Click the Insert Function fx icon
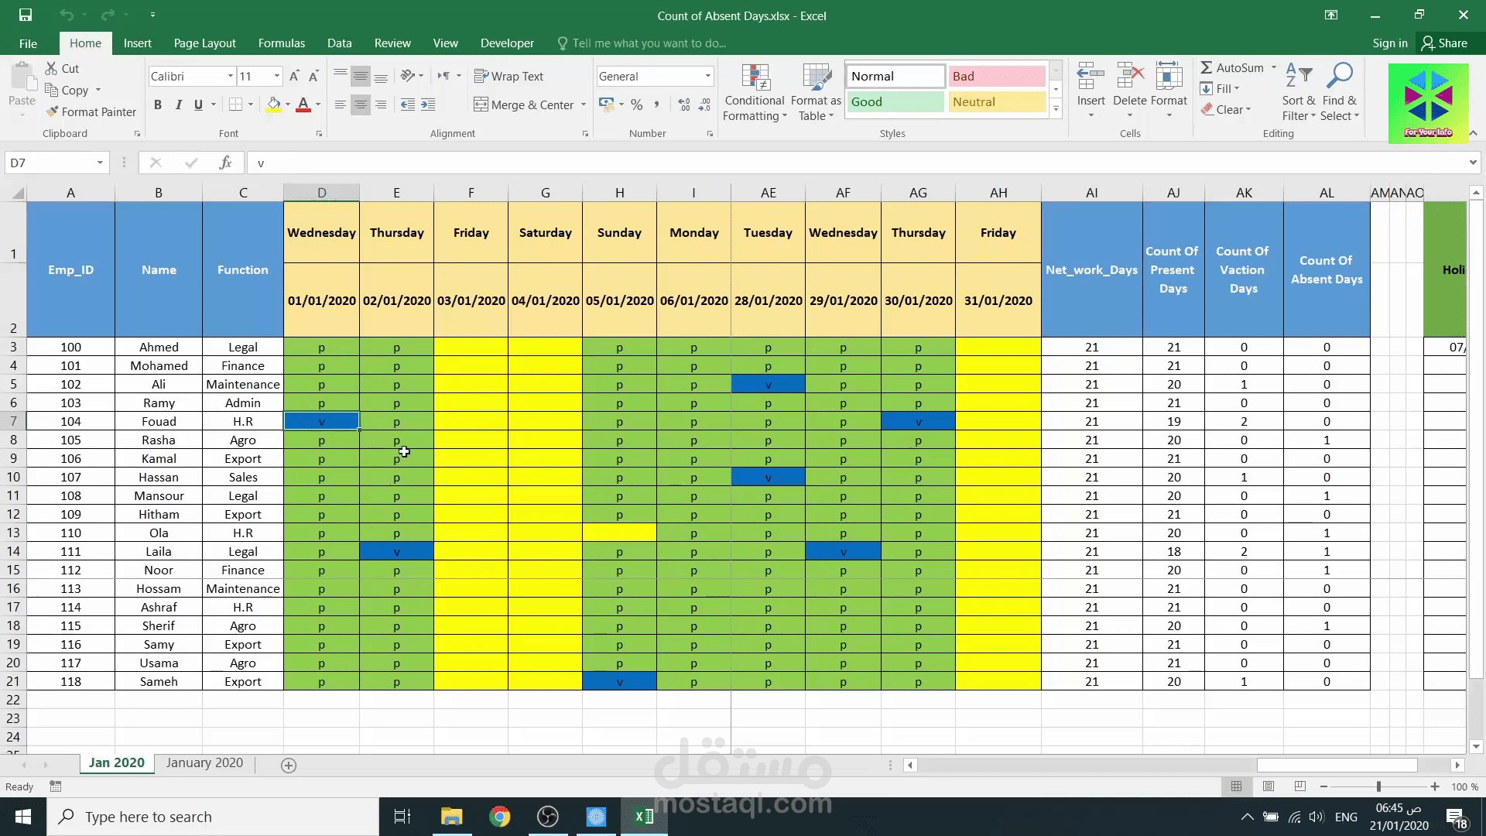 (x=225, y=163)
